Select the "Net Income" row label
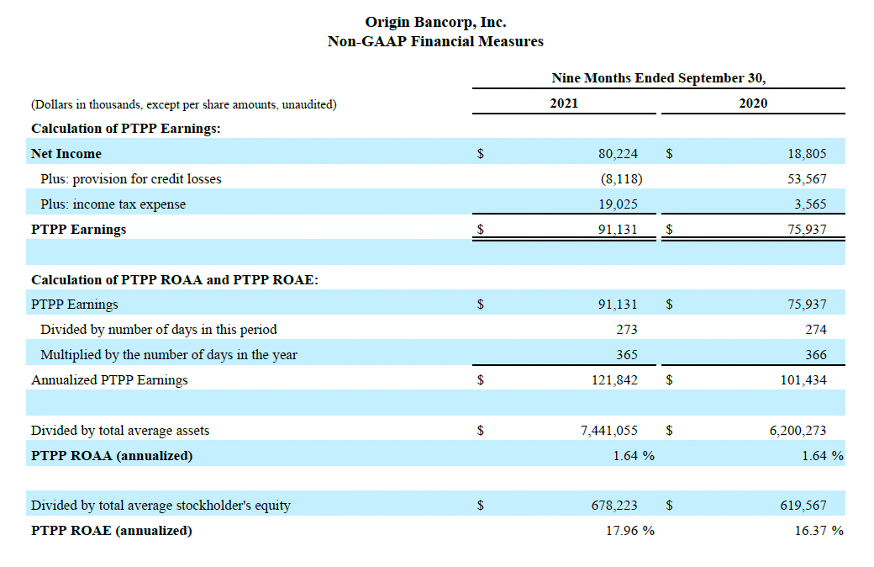 coord(66,154)
